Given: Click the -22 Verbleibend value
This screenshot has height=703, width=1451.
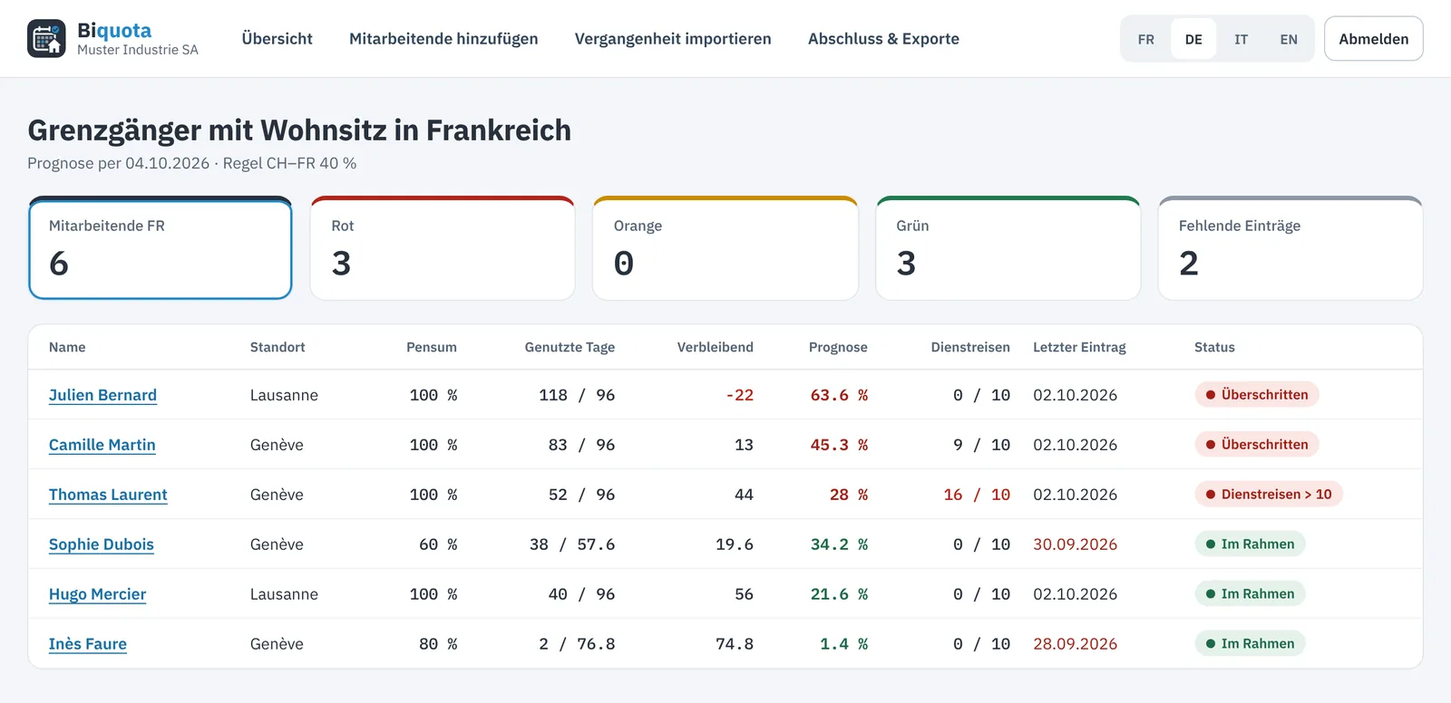Looking at the screenshot, I should coord(739,395).
